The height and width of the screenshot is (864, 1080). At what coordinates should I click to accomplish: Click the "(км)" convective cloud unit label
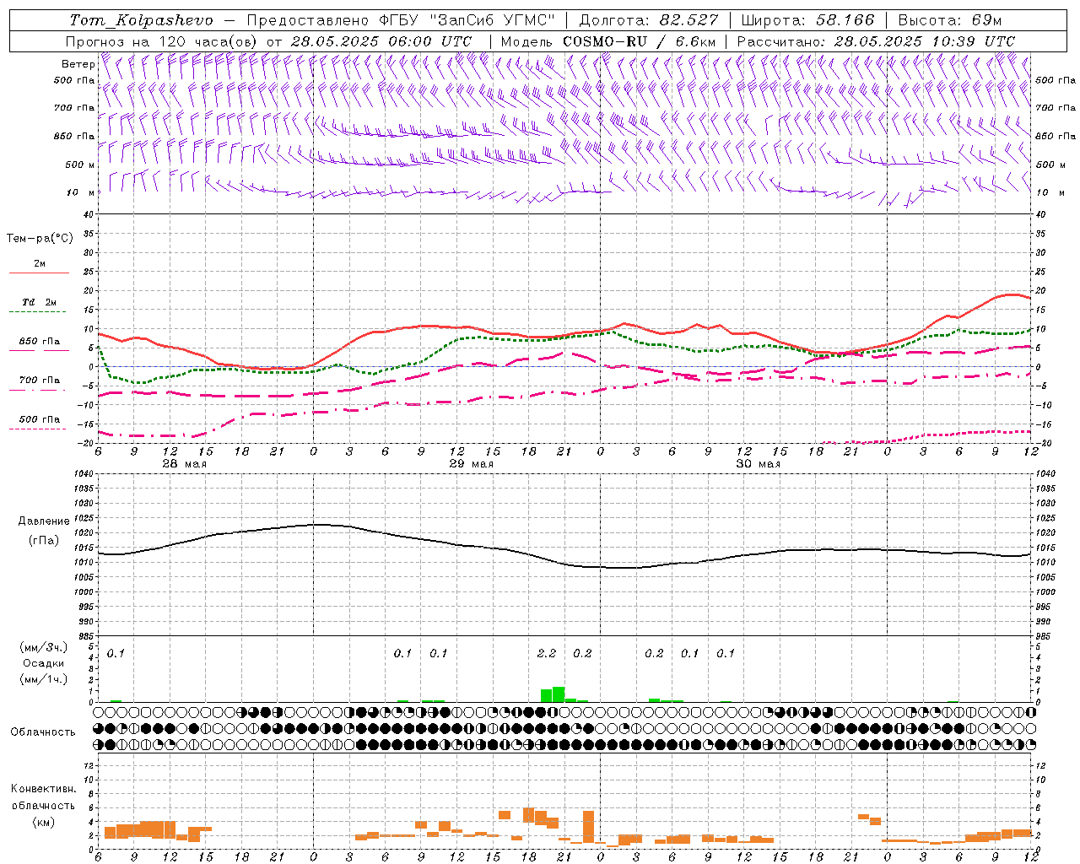pyautogui.click(x=43, y=822)
